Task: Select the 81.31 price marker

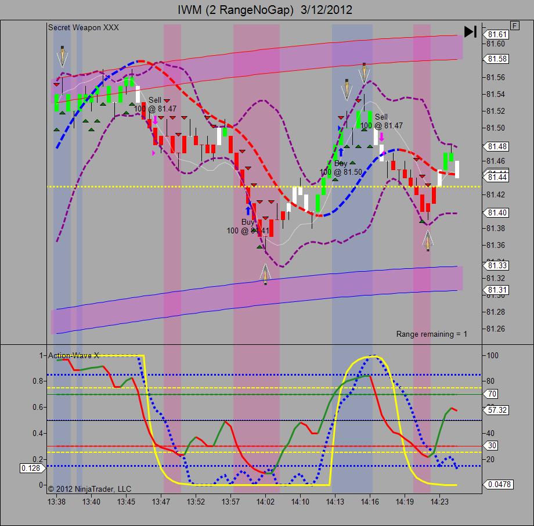Action: pos(496,290)
